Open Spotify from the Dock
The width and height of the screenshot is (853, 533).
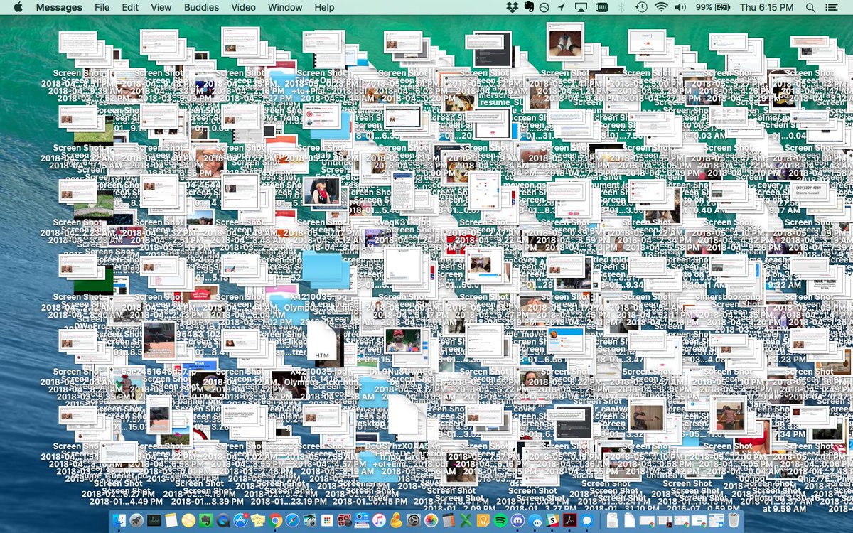[x=500, y=520]
